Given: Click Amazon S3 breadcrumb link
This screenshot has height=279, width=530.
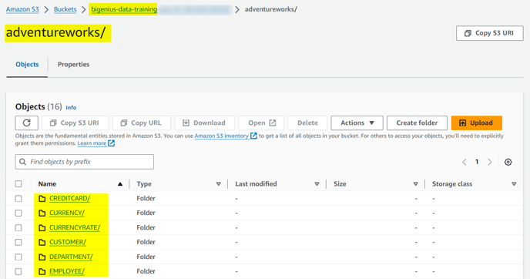Looking at the screenshot, I should [22, 9].
